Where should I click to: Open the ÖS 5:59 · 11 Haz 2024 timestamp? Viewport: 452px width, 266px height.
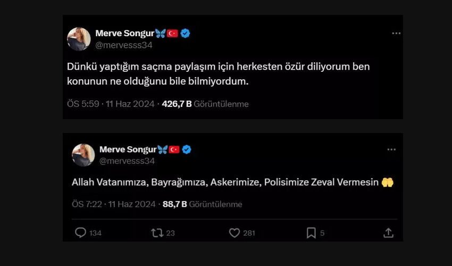point(111,104)
